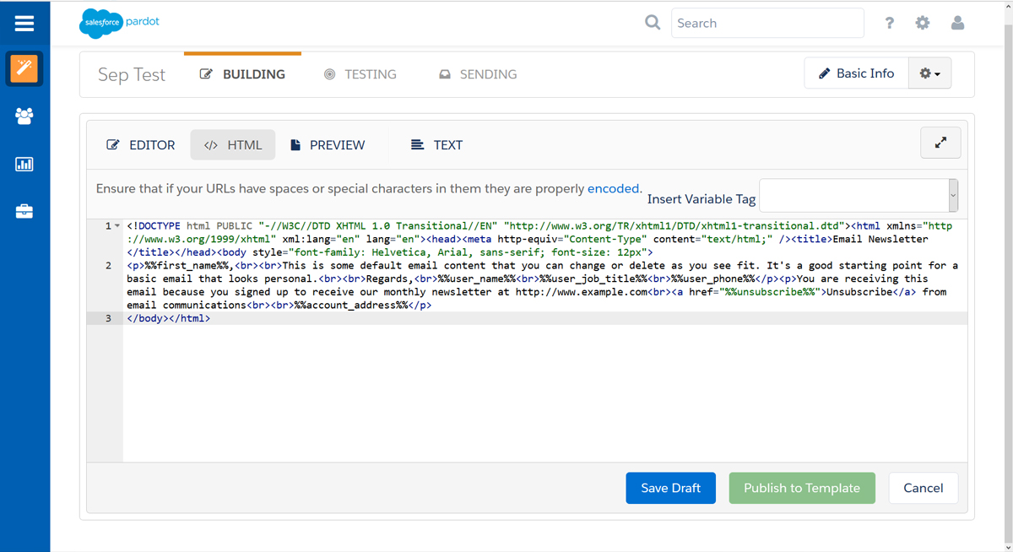Expand the gear dropdown beside Basic Info
Viewport: 1013px width, 552px height.
click(x=929, y=73)
